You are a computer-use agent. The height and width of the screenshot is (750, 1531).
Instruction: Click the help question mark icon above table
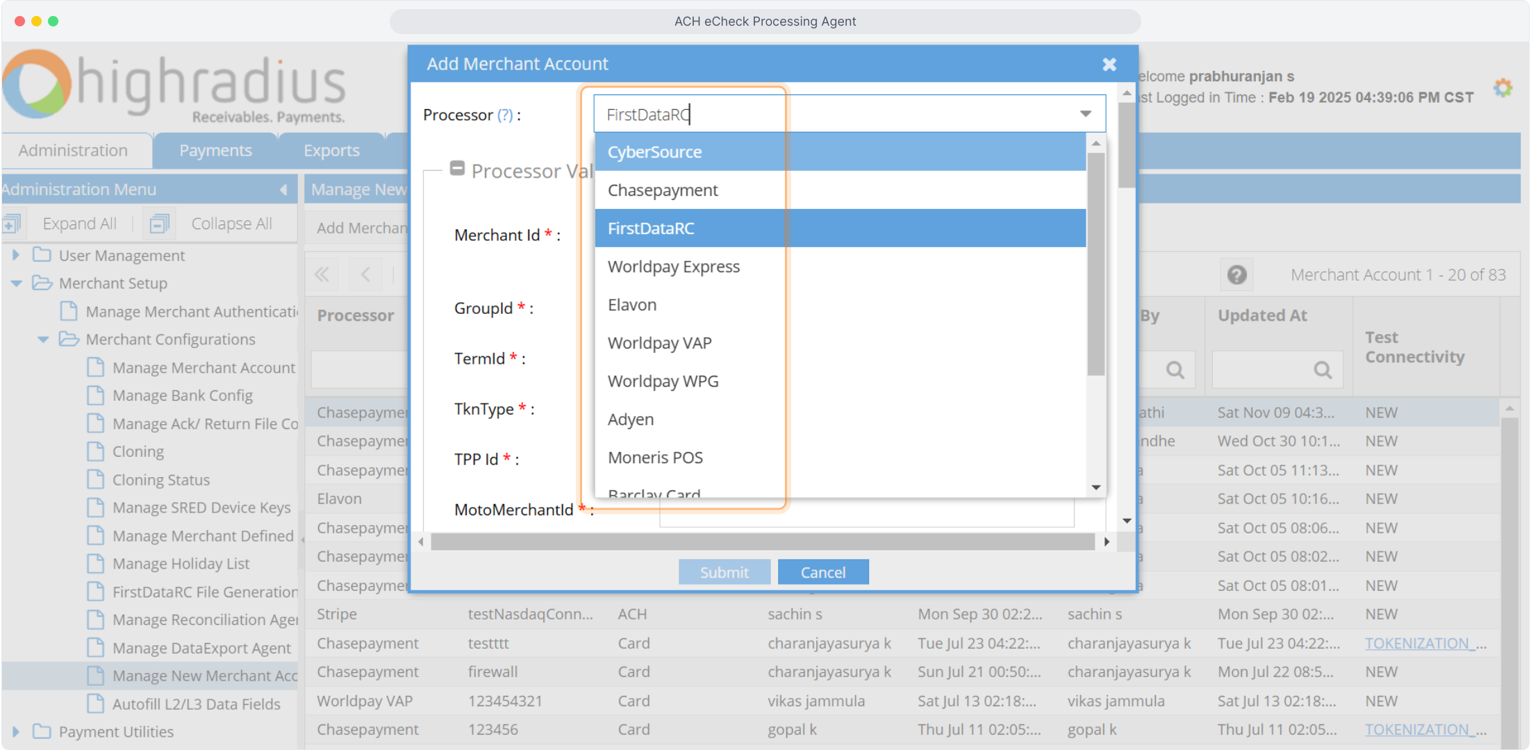[x=1236, y=275]
